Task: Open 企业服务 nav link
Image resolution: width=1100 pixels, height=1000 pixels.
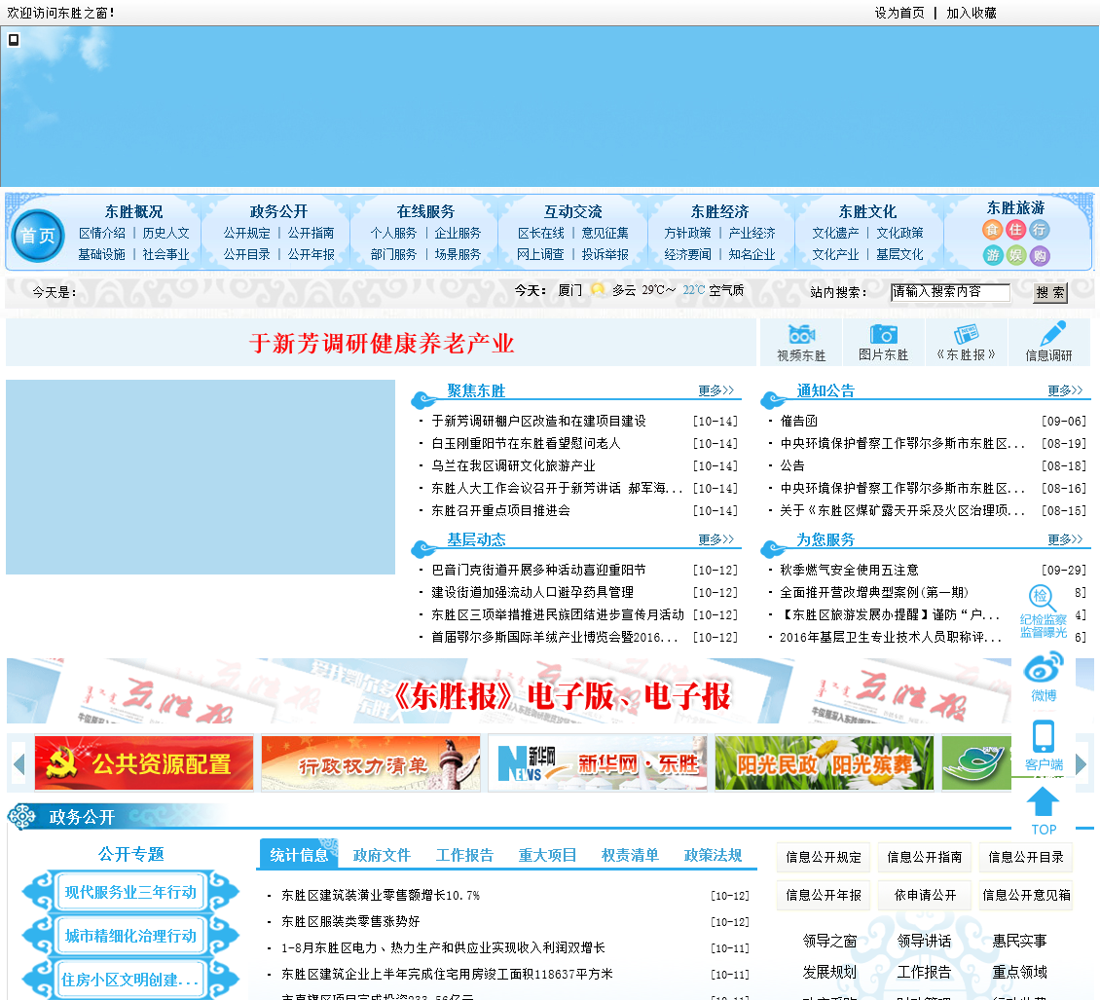Action: click(x=458, y=233)
